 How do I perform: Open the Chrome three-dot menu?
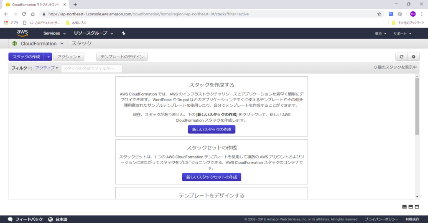tap(422, 14)
